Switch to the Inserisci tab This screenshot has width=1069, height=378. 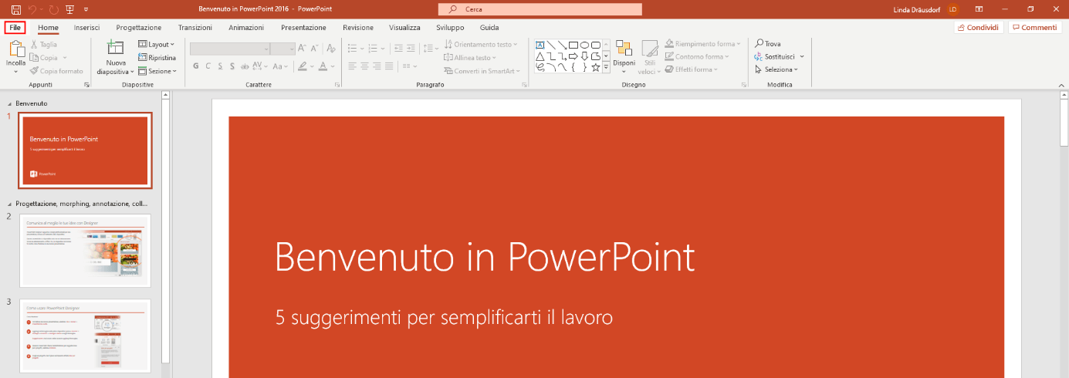[x=86, y=27]
